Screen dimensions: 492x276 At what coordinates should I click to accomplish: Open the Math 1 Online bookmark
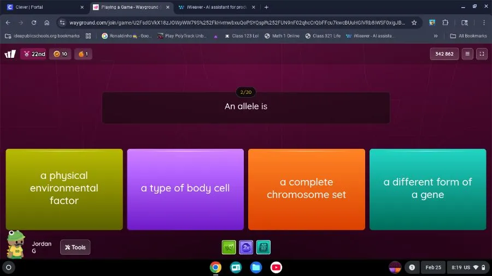(x=282, y=36)
